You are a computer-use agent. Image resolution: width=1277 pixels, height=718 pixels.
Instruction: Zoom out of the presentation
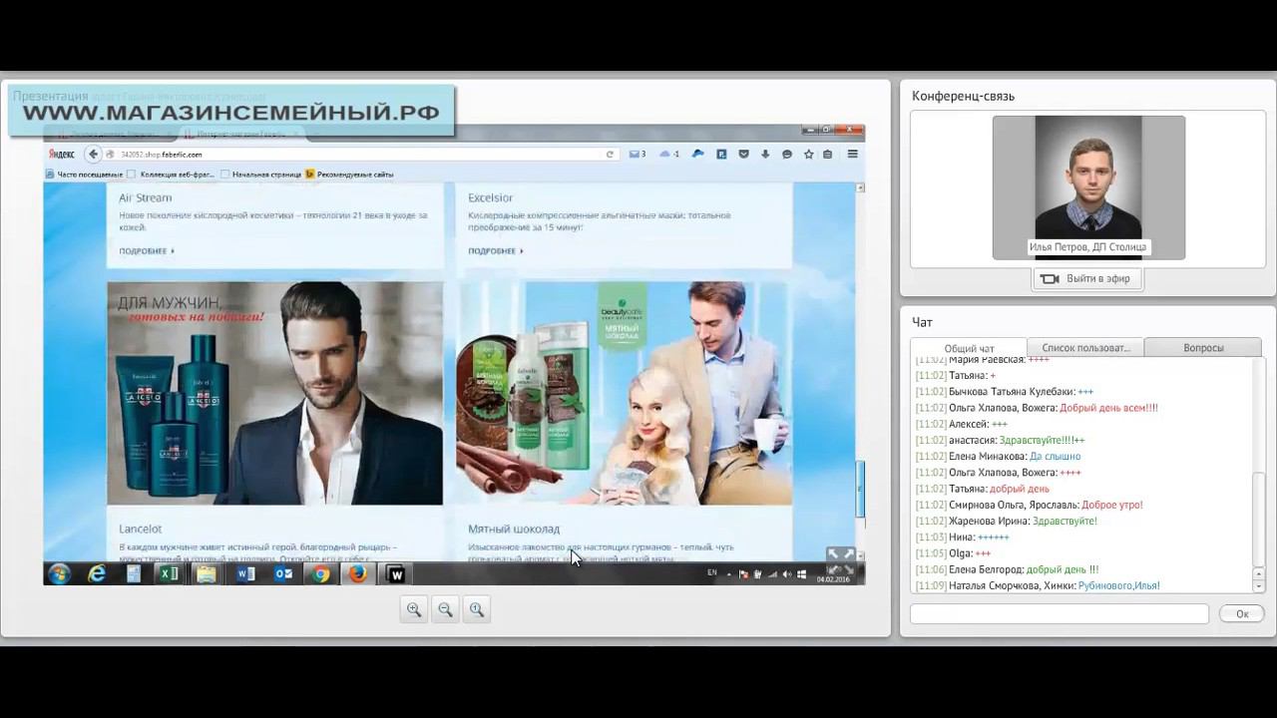coord(446,609)
